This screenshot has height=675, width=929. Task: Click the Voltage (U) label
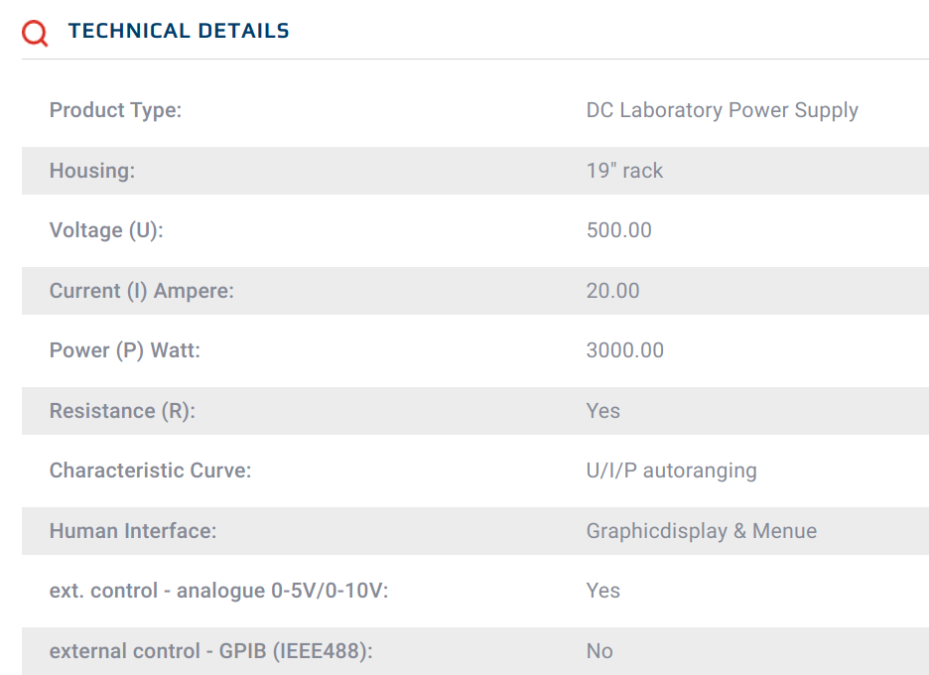click(x=106, y=230)
